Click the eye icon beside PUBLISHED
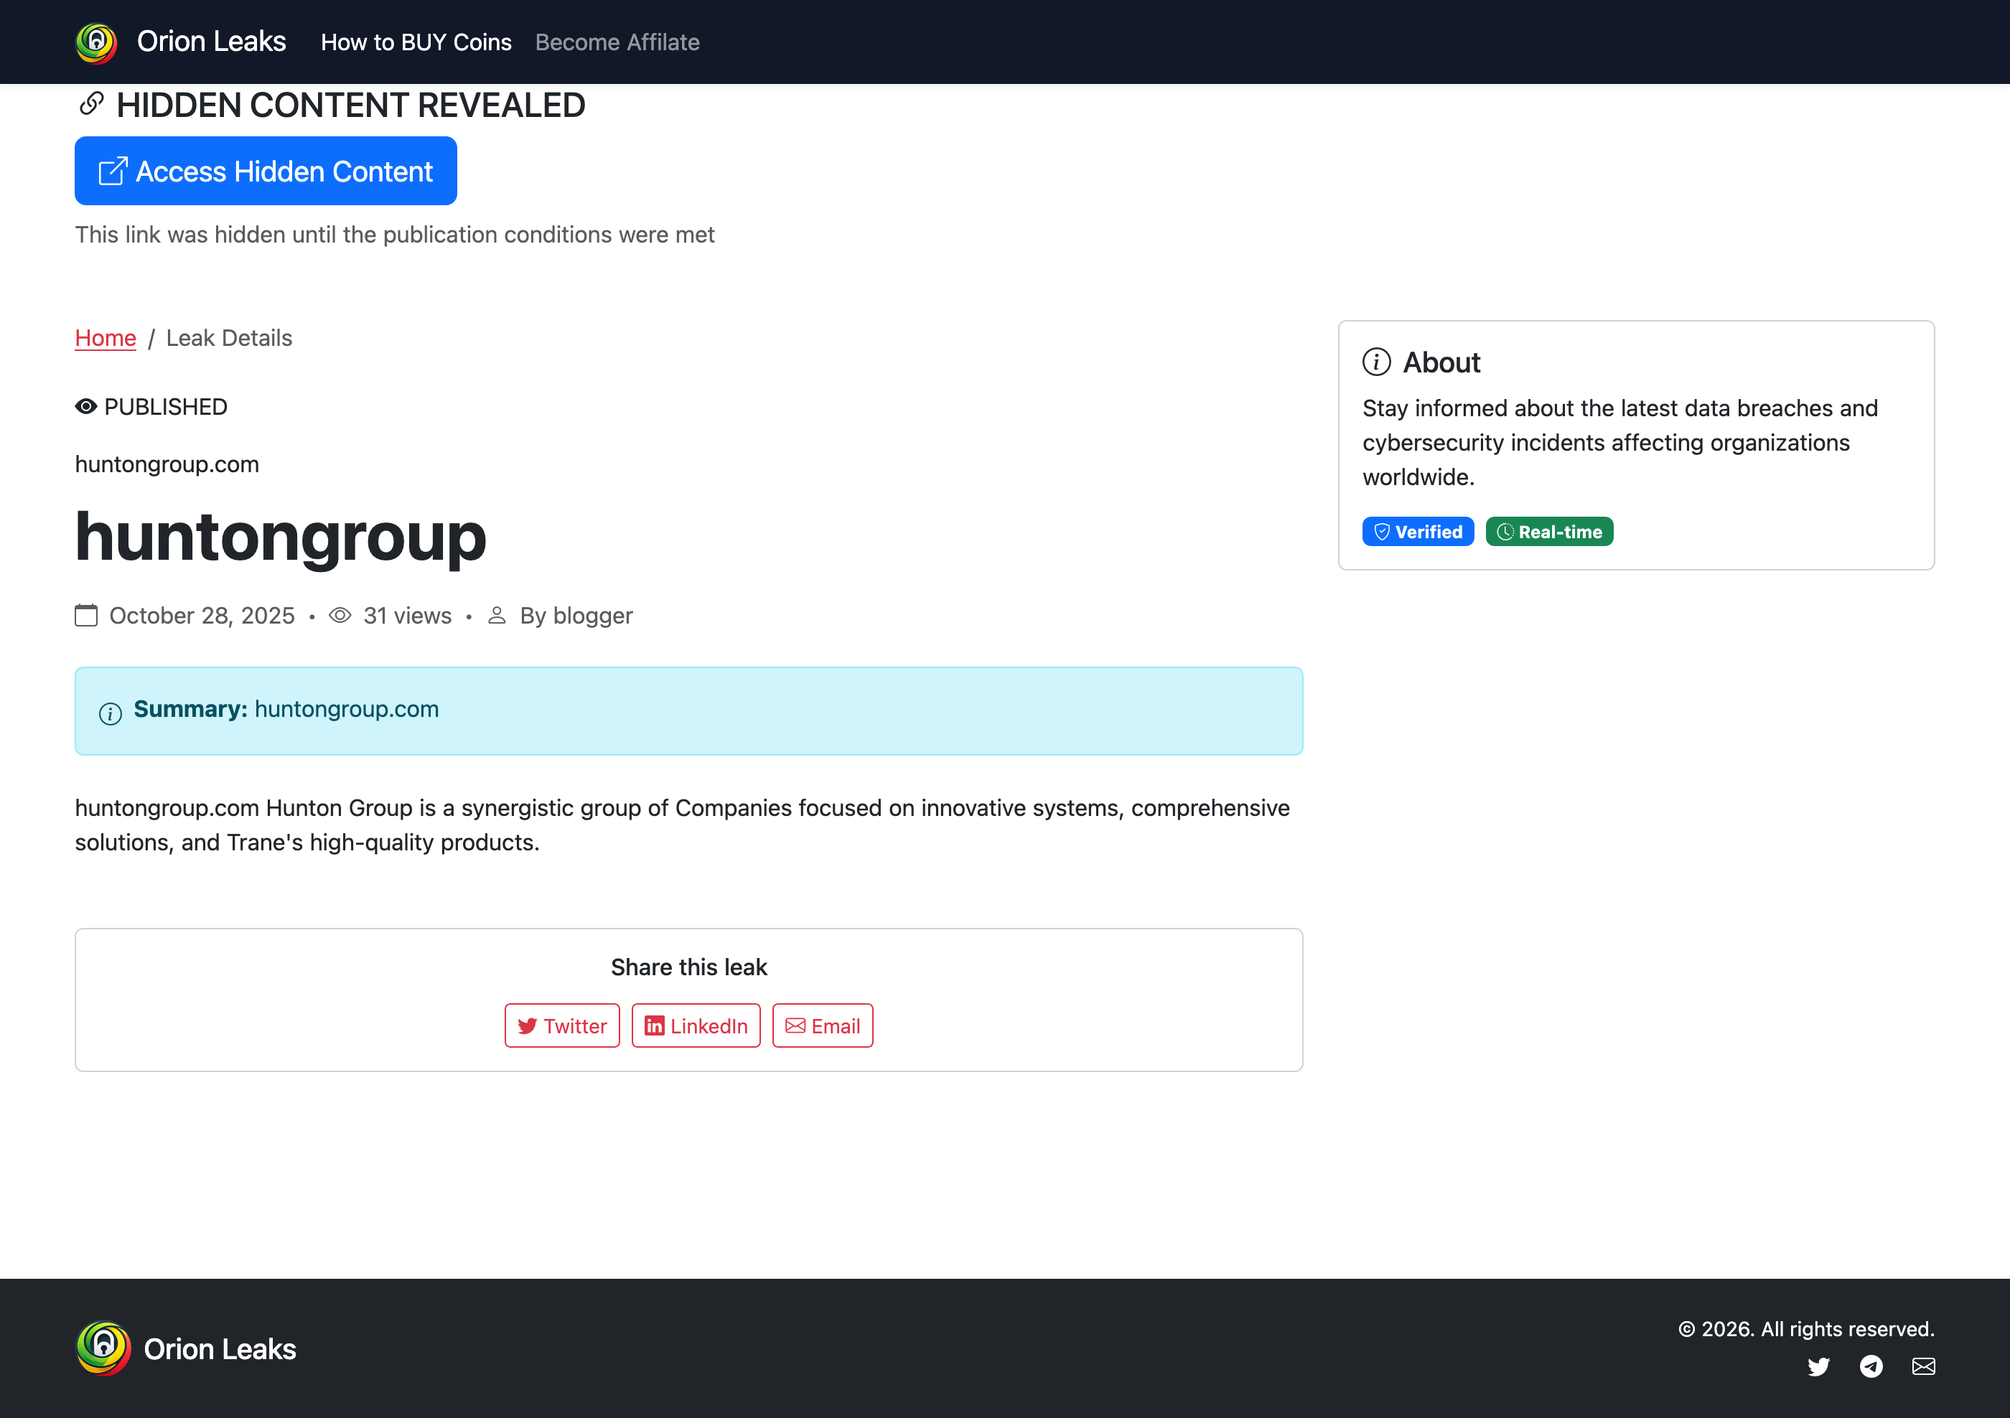This screenshot has width=2010, height=1418. pos(86,407)
